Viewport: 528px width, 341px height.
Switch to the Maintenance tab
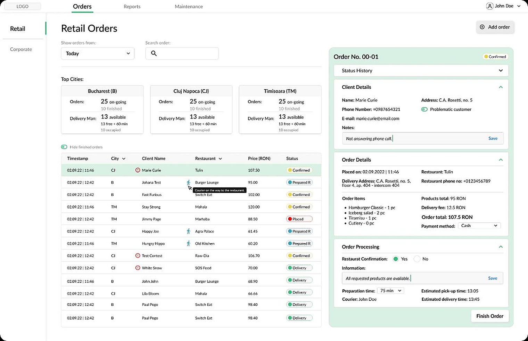point(189,6)
